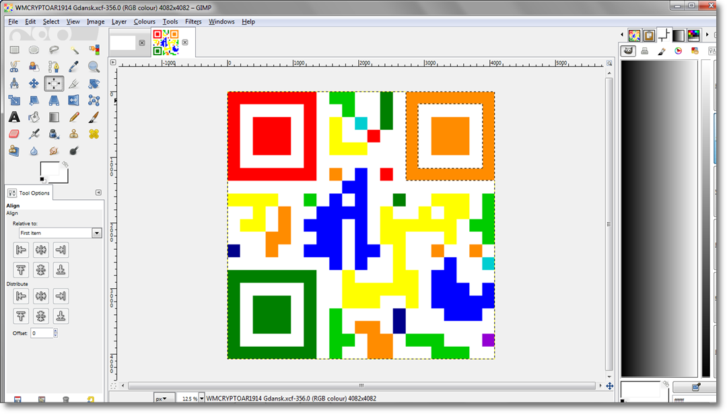Select the Select by Colour tool
The image size is (727, 414).
94,50
